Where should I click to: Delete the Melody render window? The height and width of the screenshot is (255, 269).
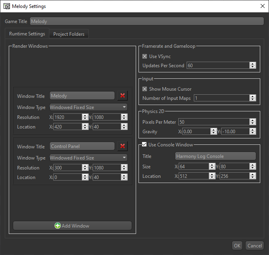123,95
